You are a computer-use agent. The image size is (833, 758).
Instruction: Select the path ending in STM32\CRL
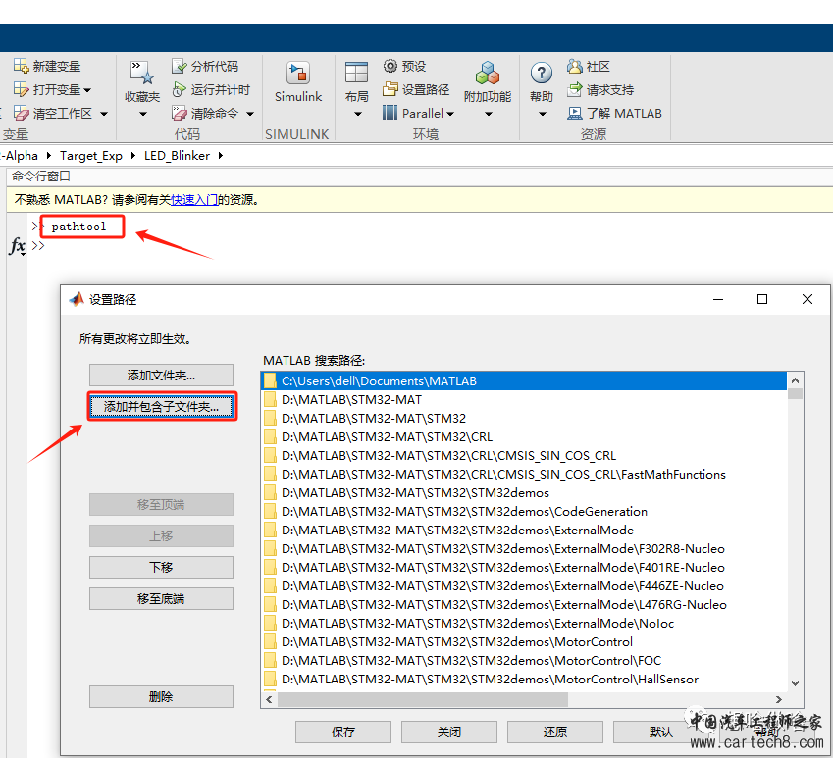(524, 437)
